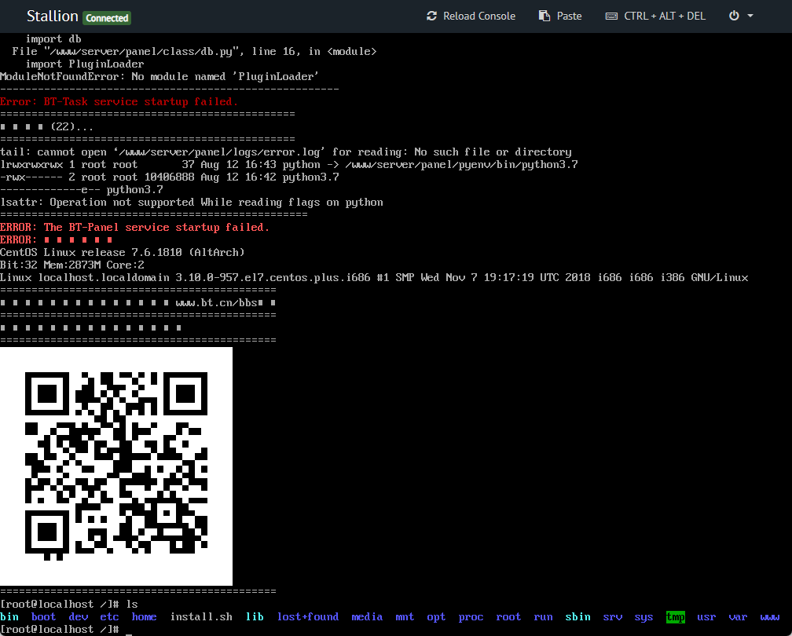Select the 'root' directory in ls output
Viewport: 792px width, 636px height.
click(x=508, y=617)
